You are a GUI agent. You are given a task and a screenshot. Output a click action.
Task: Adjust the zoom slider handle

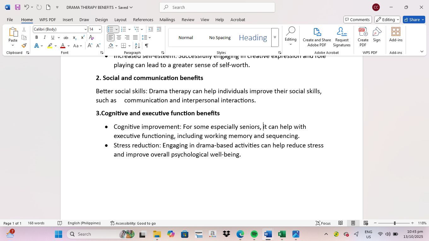coord(394,223)
